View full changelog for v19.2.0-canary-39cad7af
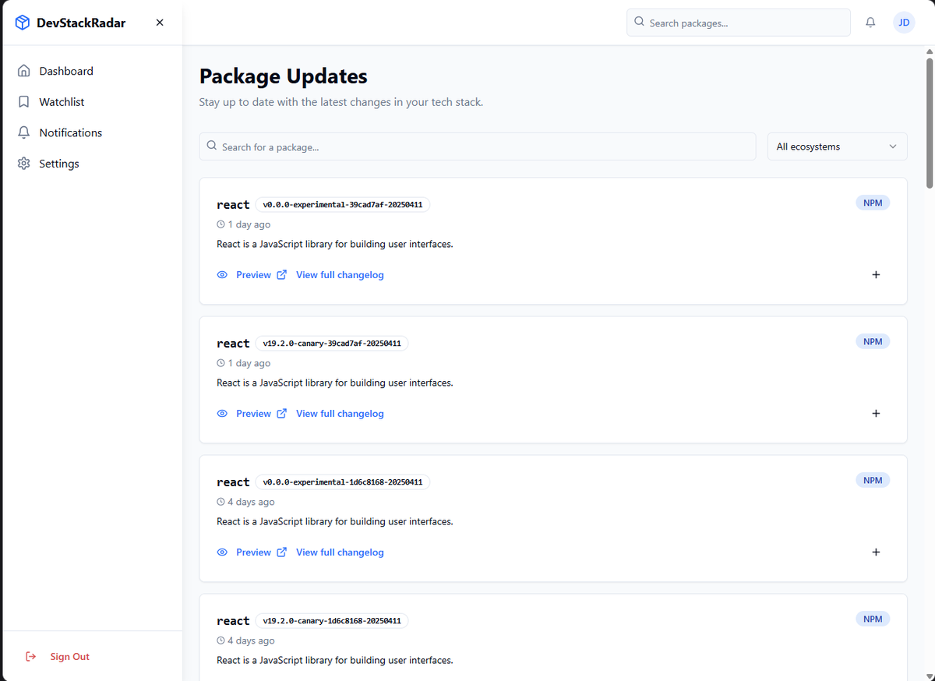 pyautogui.click(x=340, y=414)
